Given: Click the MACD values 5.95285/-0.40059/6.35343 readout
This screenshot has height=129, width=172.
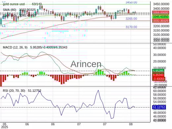Looking at the screenshot, I should tap(49, 47).
